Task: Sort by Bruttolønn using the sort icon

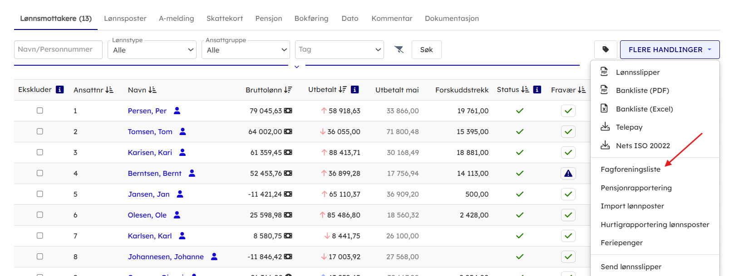Action: (x=288, y=90)
